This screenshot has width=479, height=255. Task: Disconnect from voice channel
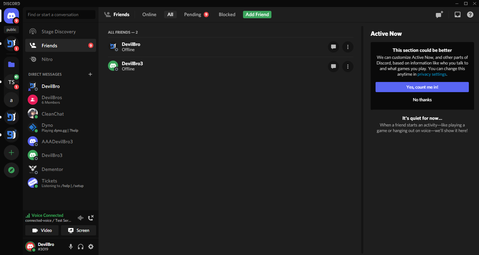[x=91, y=218]
